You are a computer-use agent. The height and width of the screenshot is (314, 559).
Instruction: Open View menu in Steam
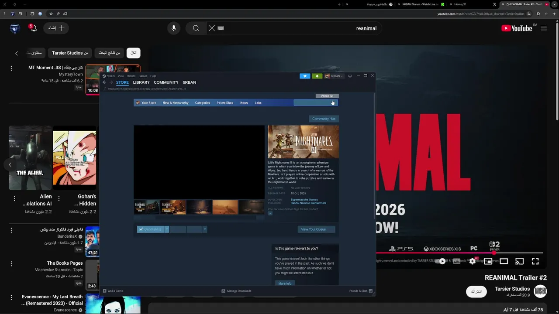[x=121, y=76]
